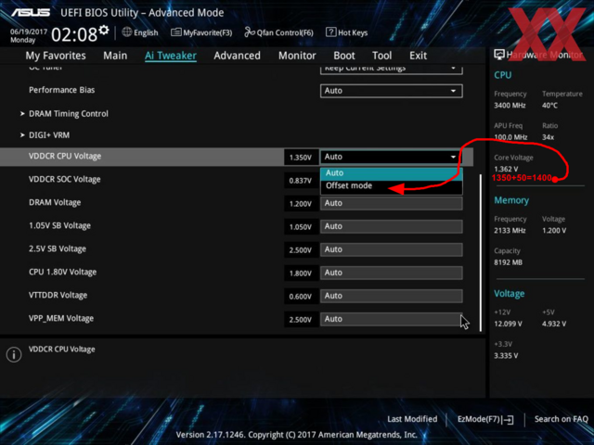Open the partially visible OC Tuner dropdown

click(392, 70)
